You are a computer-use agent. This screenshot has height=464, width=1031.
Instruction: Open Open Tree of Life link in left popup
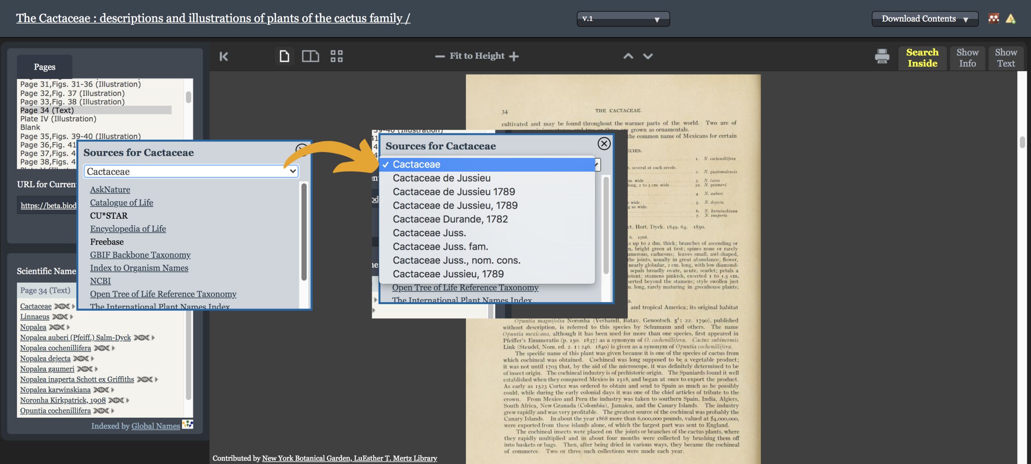point(163,294)
